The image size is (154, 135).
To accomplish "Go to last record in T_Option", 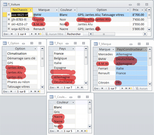I will [35, 91].
